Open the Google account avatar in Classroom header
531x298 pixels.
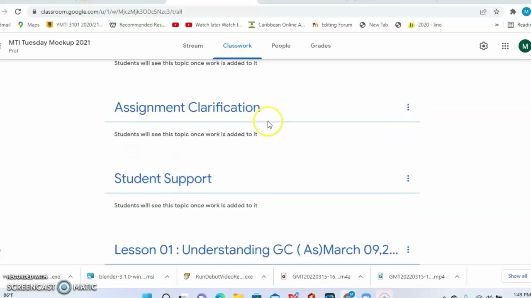525,46
